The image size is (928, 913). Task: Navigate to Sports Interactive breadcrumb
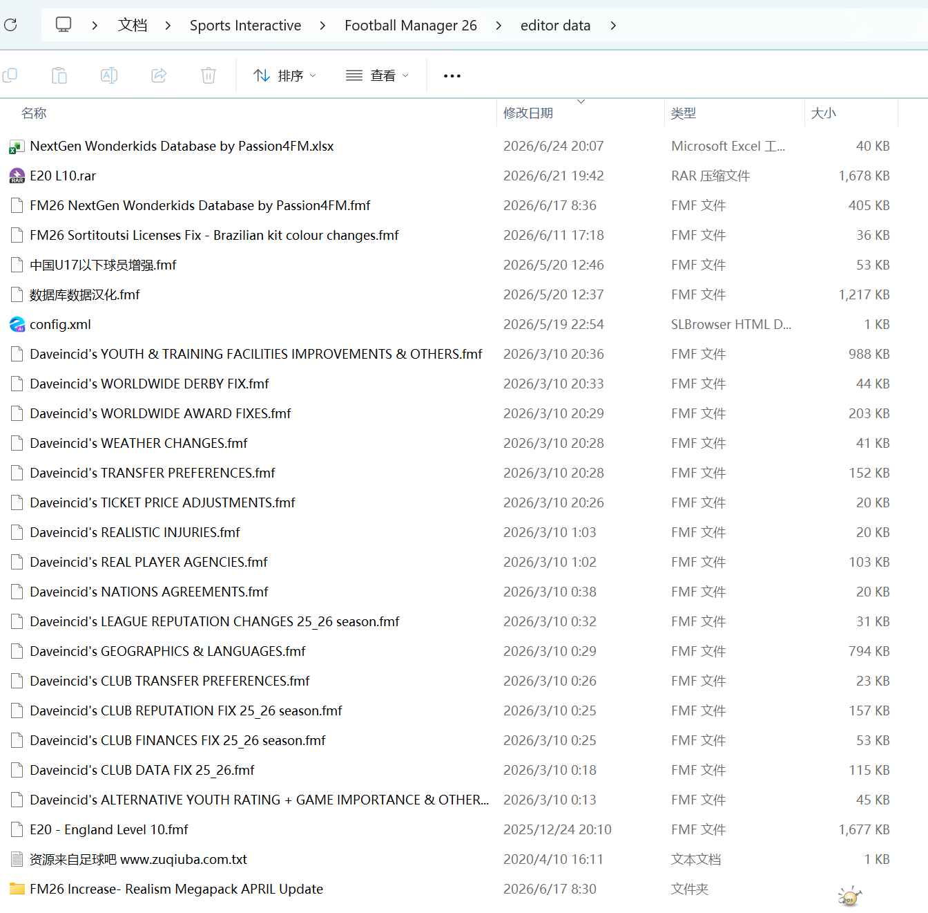(245, 26)
